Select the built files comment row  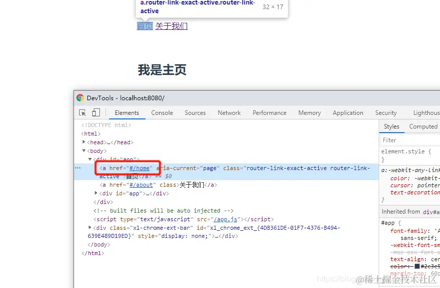[x=163, y=211]
